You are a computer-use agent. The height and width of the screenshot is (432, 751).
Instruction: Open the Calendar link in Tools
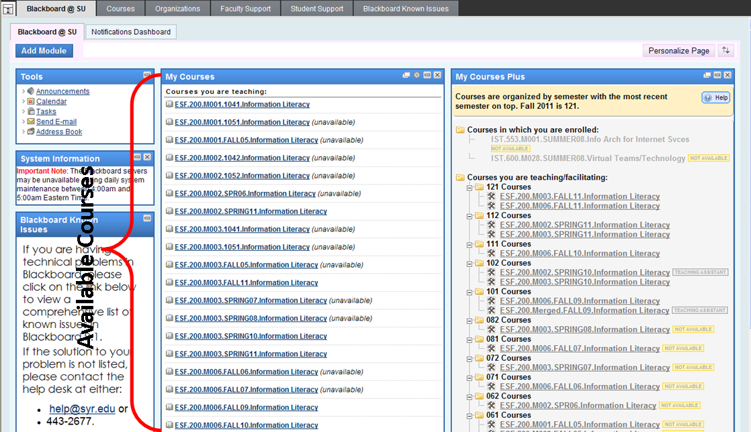coord(51,101)
